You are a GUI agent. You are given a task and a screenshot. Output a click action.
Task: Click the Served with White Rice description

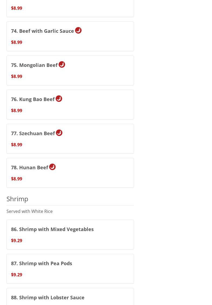point(29,211)
